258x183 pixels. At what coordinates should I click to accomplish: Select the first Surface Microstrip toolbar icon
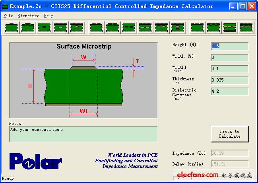pos(11,27)
